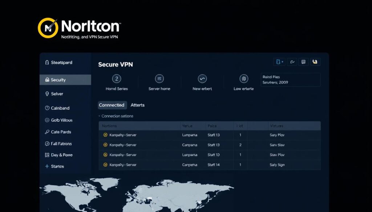Click the Stav Plov cell
372x212 pixels.
(x=277, y=155)
